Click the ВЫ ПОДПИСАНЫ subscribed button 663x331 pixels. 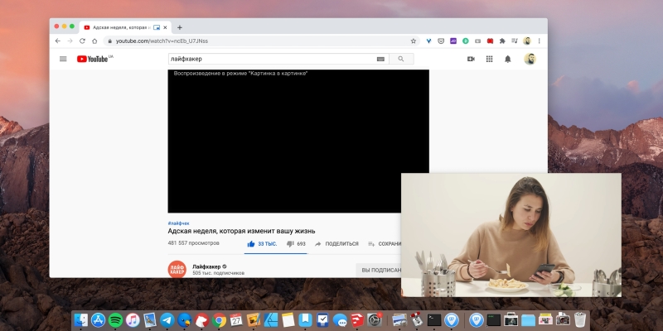tap(379, 270)
